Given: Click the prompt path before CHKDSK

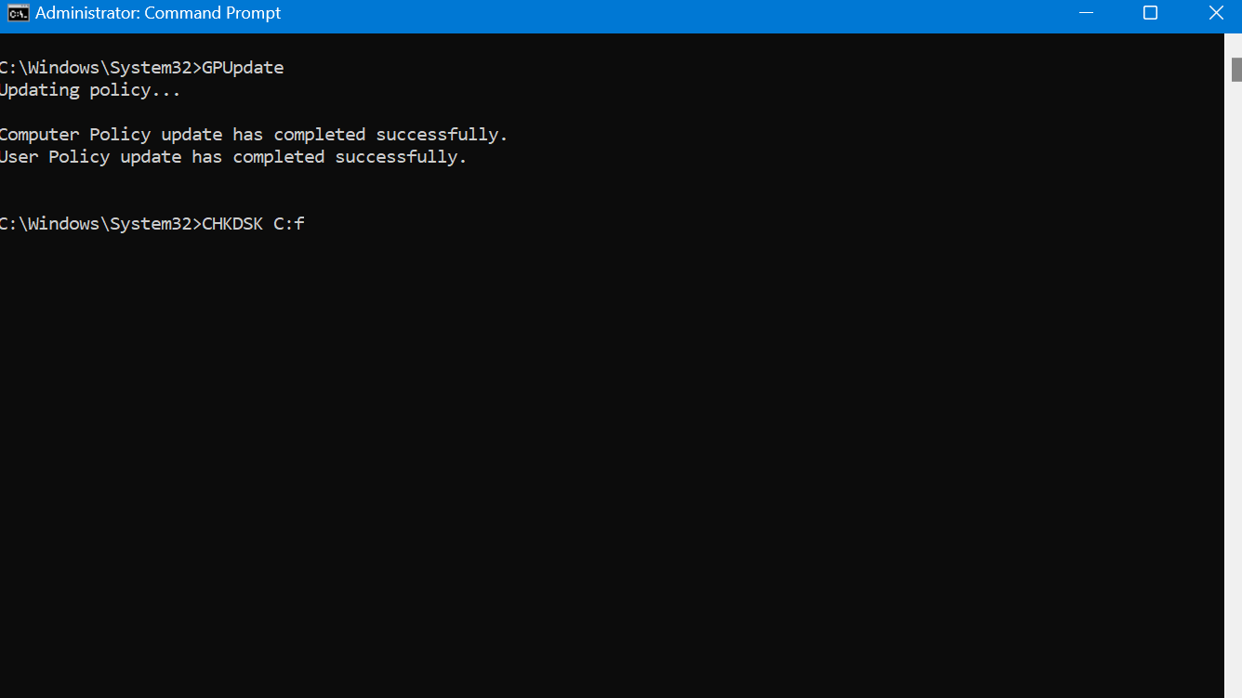Looking at the screenshot, I should (100, 224).
